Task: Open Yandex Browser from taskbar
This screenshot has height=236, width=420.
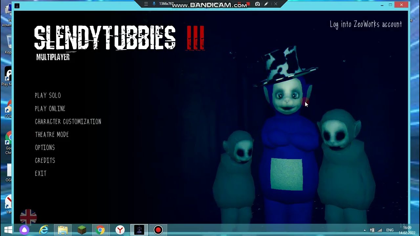Action: click(120, 230)
